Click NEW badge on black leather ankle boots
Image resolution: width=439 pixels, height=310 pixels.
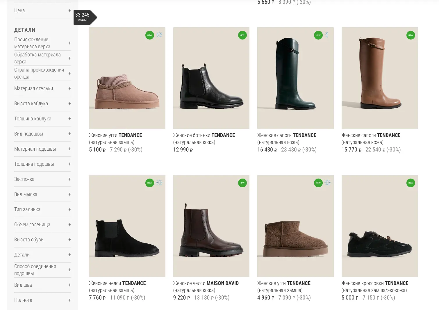tap(242, 35)
